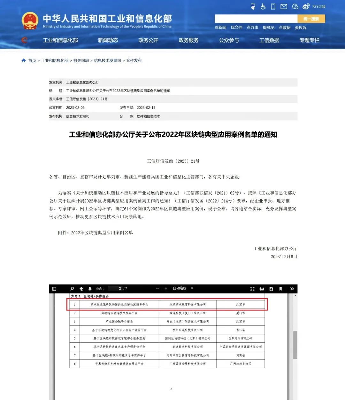The width and height of the screenshot is (345, 400).
Task: Open the Weibo icon in header
Action: pos(306,6)
